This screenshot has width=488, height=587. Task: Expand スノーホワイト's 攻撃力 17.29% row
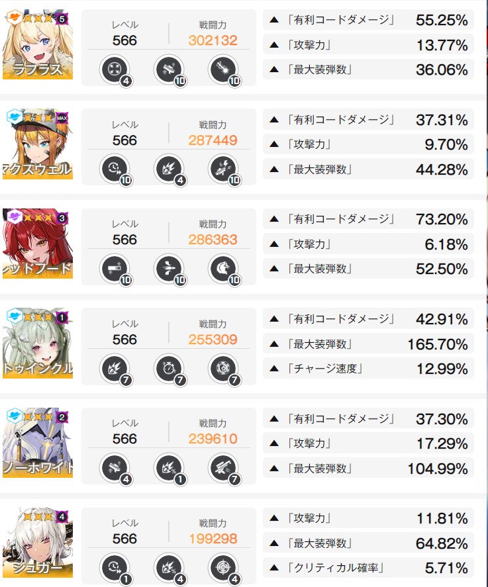(369, 443)
